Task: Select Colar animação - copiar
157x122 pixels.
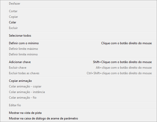Action: [25, 86]
